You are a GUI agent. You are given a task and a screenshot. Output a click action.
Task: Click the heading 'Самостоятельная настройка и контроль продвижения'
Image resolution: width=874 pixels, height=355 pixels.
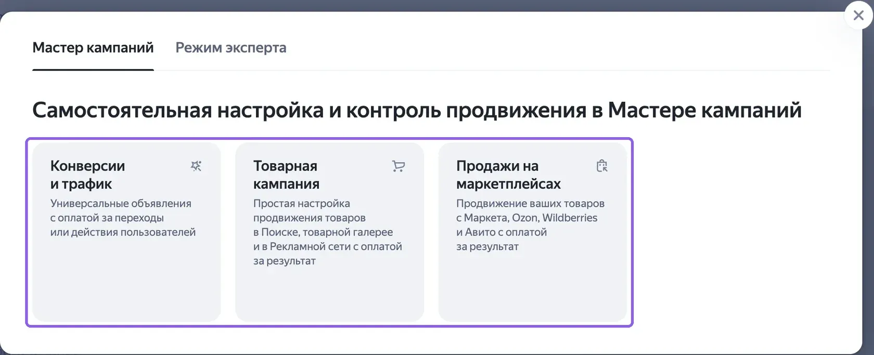[x=309, y=110]
